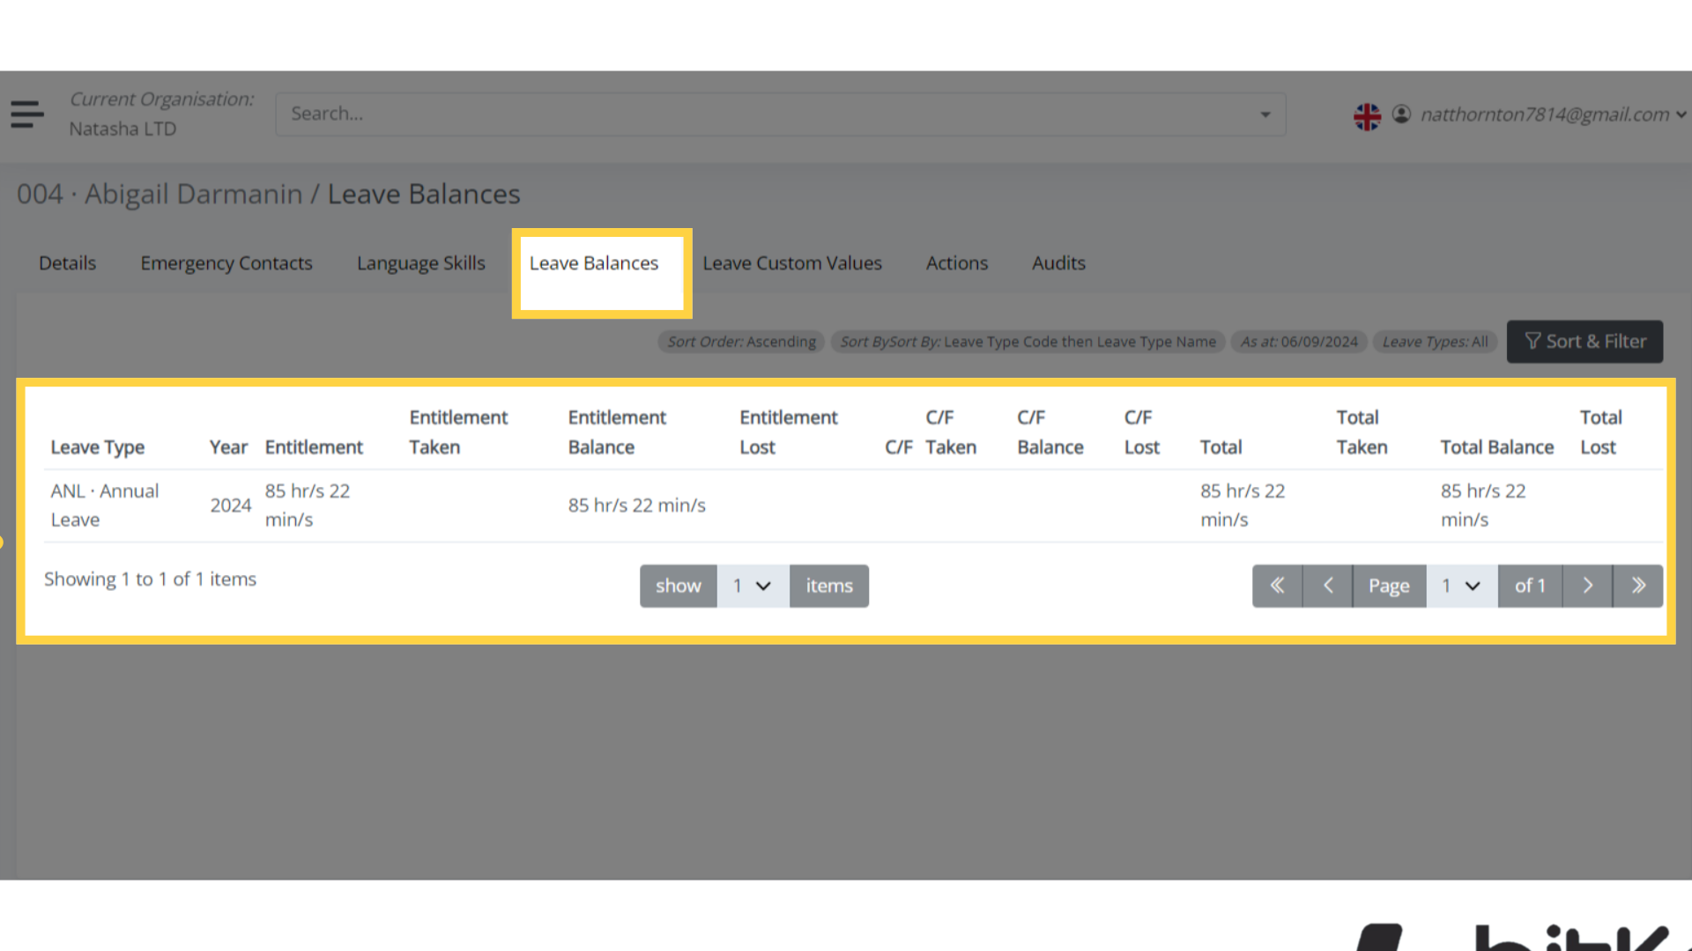The image size is (1692, 951).
Task: Jump to last page with double-right chevron
Action: pyautogui.click(x=1637, y=585)
